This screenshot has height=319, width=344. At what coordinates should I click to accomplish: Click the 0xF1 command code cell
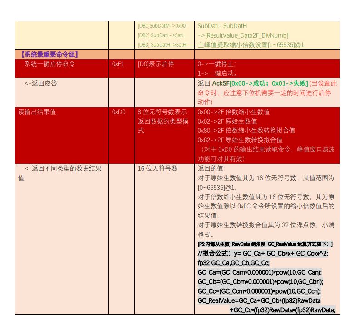[x=118, y=64]
